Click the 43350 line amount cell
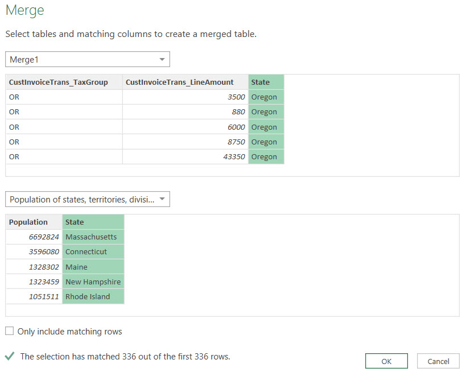This screenshot has width=466, height=372. coord(185,157)
